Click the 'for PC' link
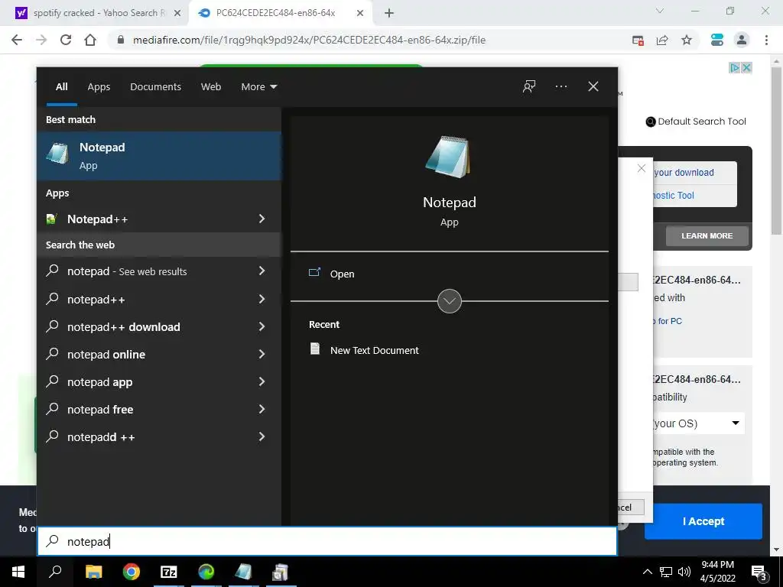Viewport: 783px width, 587px height. tap(669, 321)
